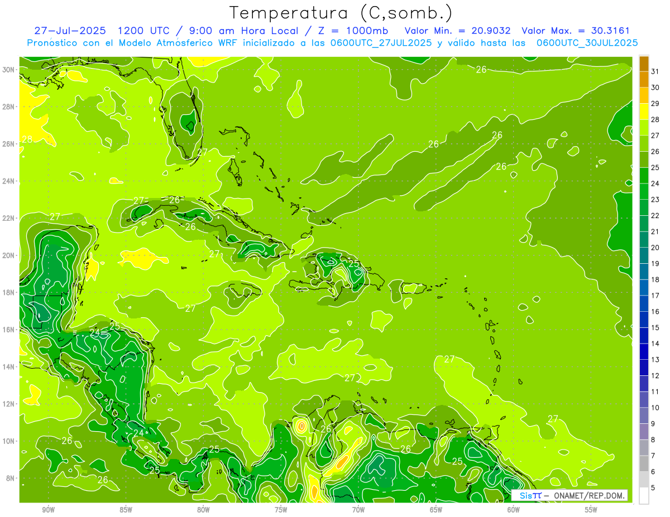
Task: Click the dark orange swatch above 31 in legend
Action: click(x=644, y=64)
